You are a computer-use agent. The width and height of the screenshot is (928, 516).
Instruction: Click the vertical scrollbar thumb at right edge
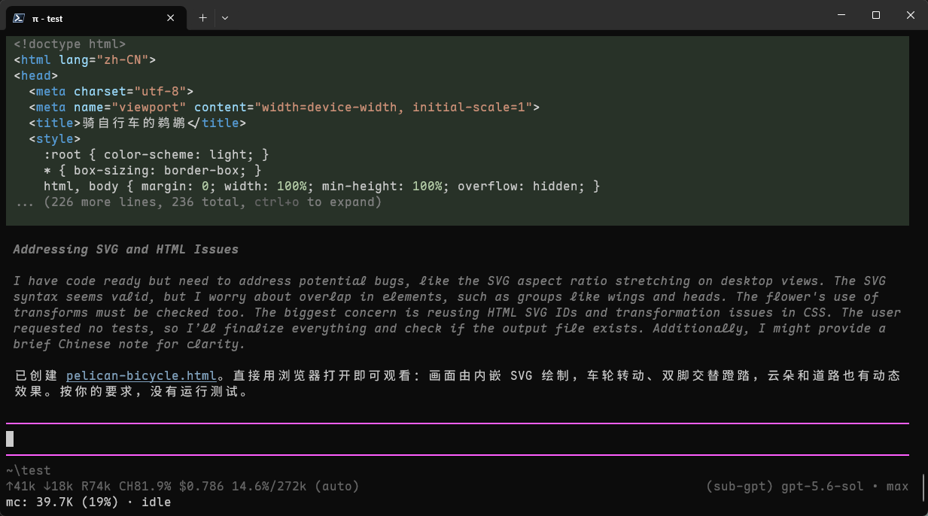coord(924,487)
